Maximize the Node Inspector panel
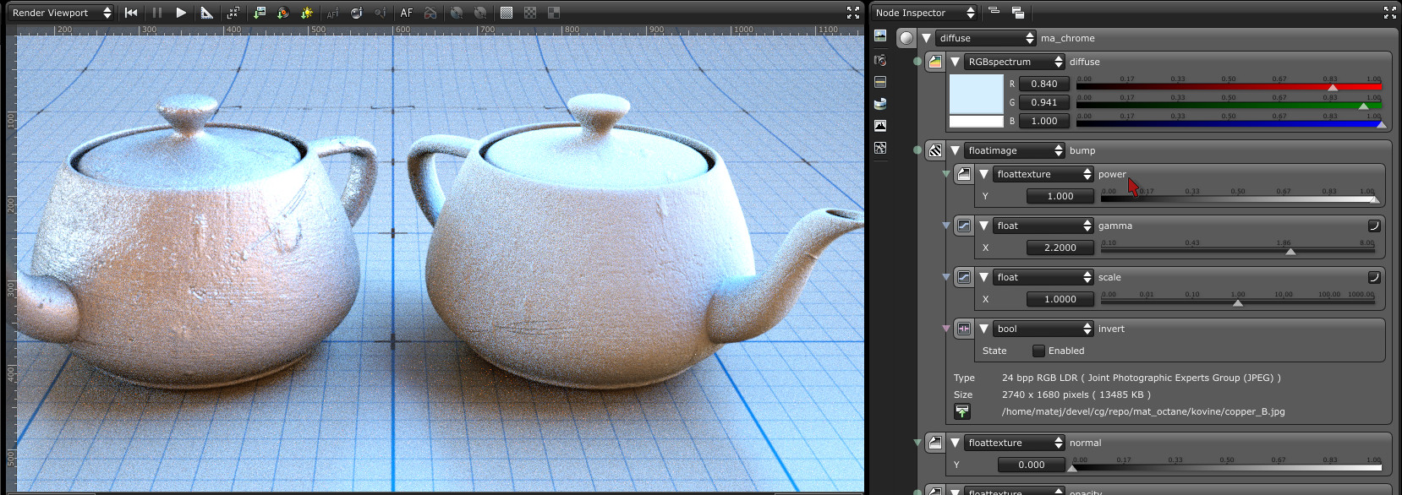The width and height of the screenshot is (1402, 495). tap(1390, 13)
